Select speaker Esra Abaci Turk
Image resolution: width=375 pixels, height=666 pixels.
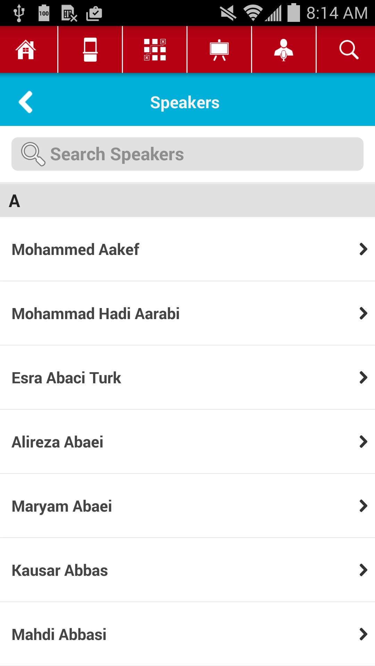coord(66,378)
